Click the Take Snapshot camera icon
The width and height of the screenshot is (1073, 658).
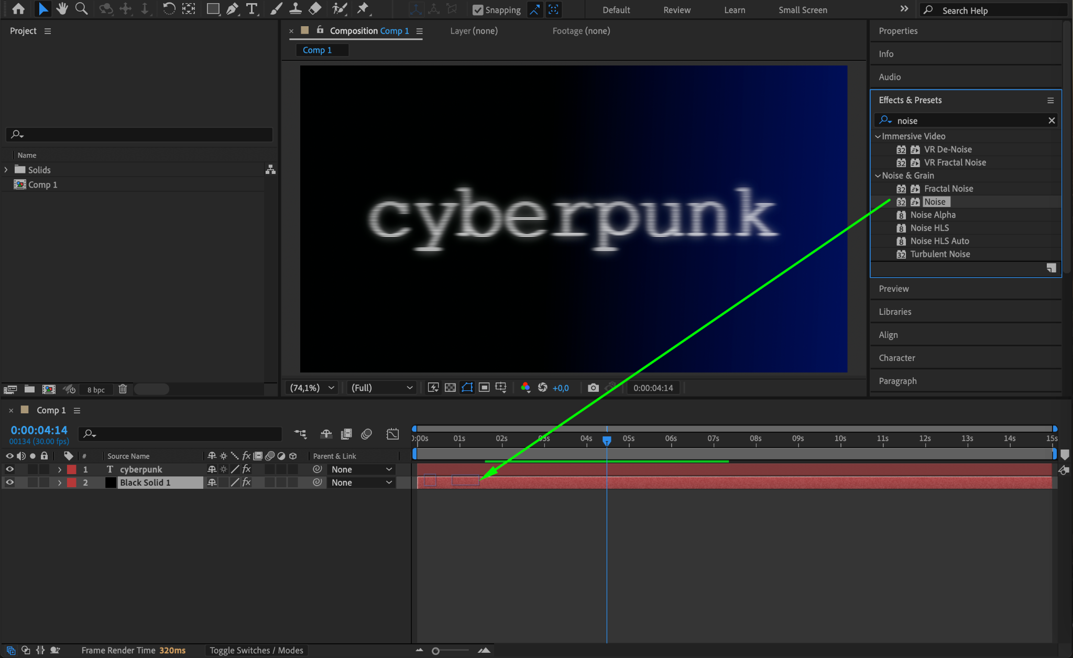[593, 388]
